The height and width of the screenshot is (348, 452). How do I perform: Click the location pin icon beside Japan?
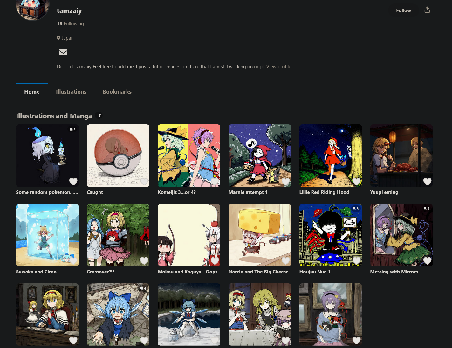58,38
